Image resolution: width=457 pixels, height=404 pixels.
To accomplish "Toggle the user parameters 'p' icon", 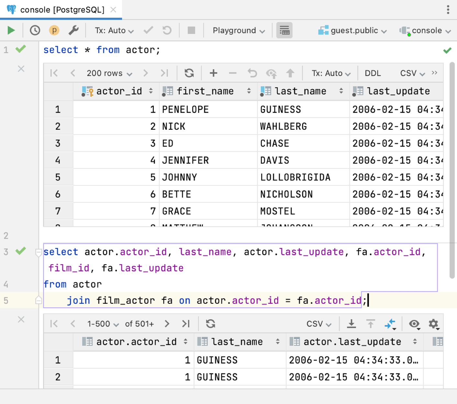I will coord(54,30).
